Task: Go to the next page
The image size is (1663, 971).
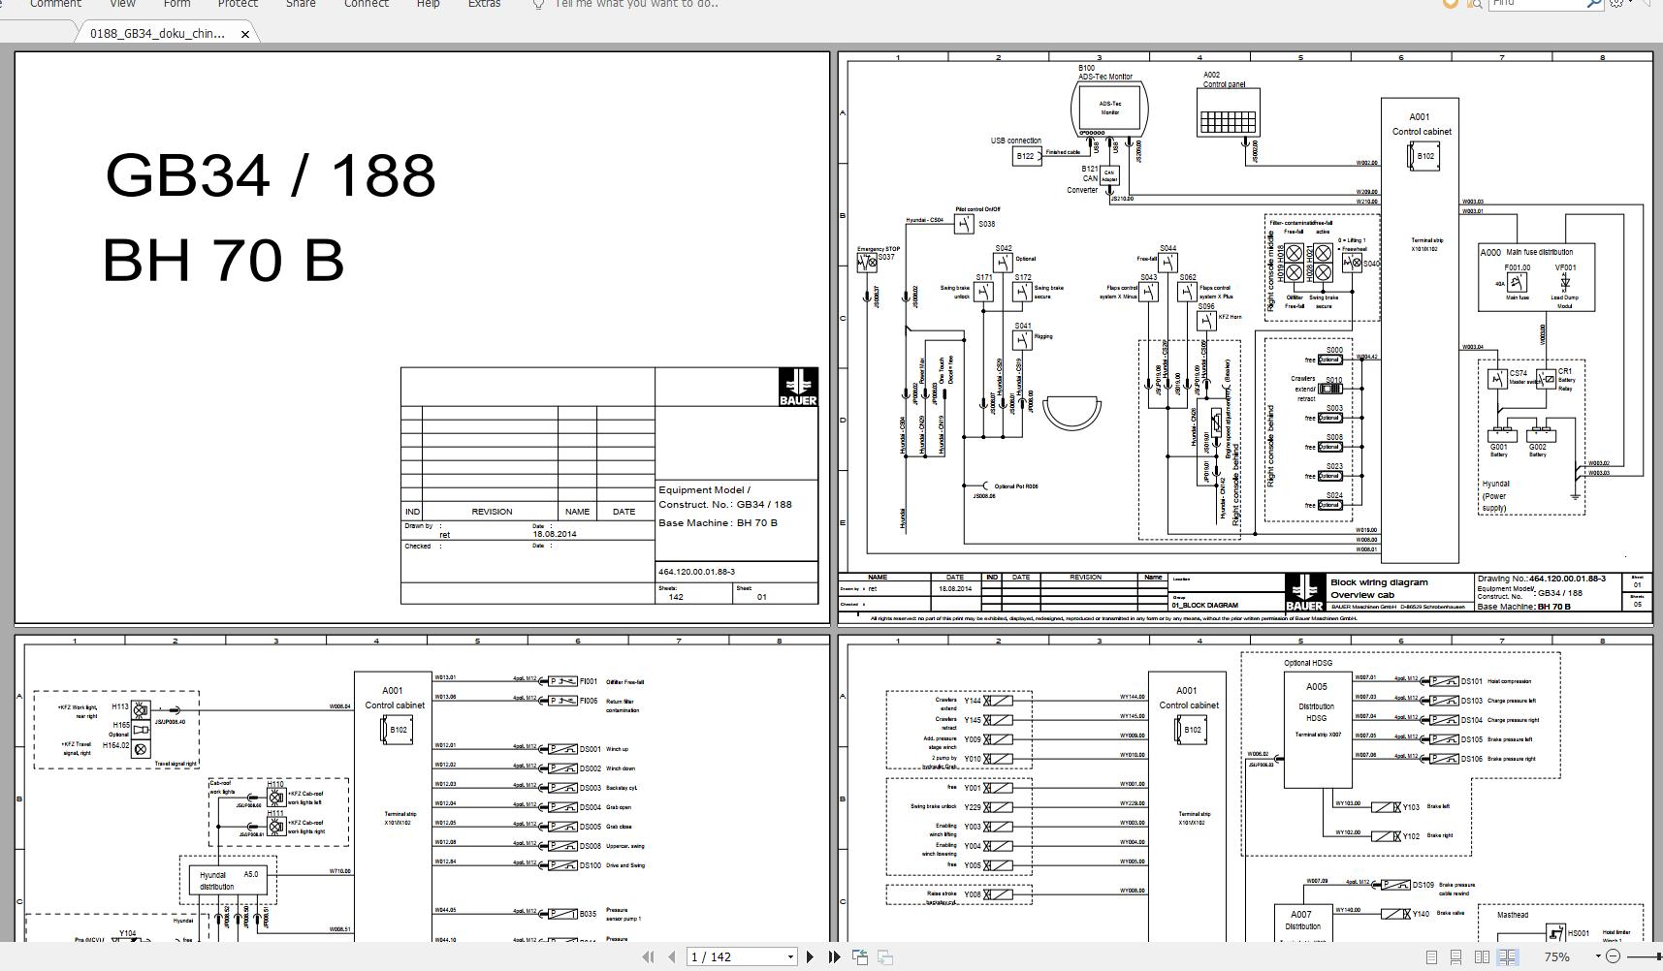Action: (811, 956)
